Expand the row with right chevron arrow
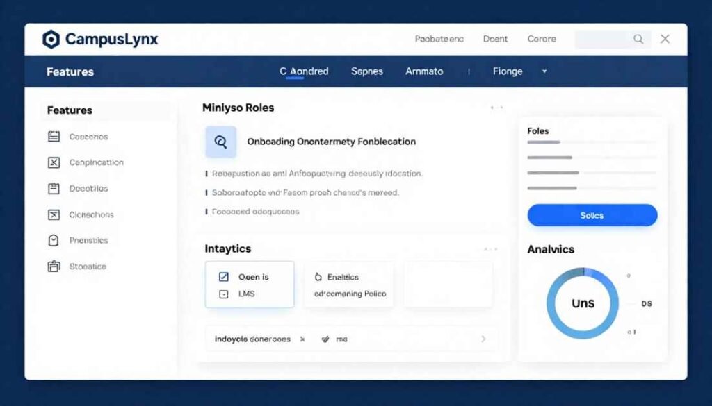This screenshot has height=406, width=712. click(483, 339)
